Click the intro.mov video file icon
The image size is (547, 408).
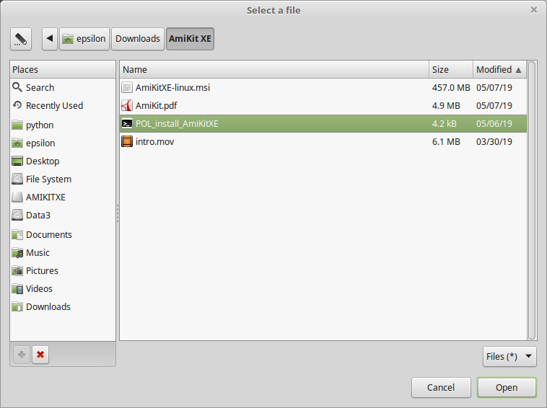[x=127, y=141]
